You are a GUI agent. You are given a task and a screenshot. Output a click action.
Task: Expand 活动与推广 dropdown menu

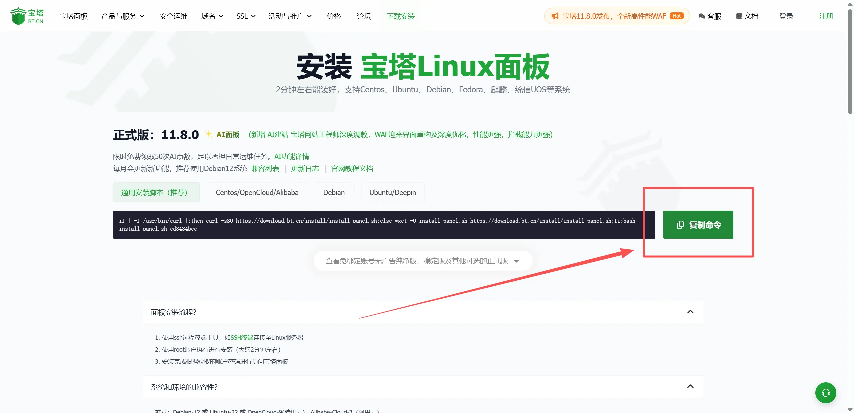[x=290, y=16]
